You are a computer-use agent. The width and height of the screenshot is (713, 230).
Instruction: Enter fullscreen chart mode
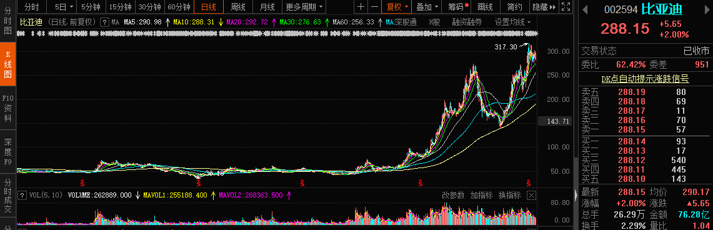(x=566, y=7)
